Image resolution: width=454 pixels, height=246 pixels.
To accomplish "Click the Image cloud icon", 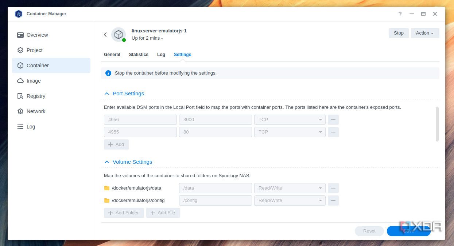I will pos(20,81).
